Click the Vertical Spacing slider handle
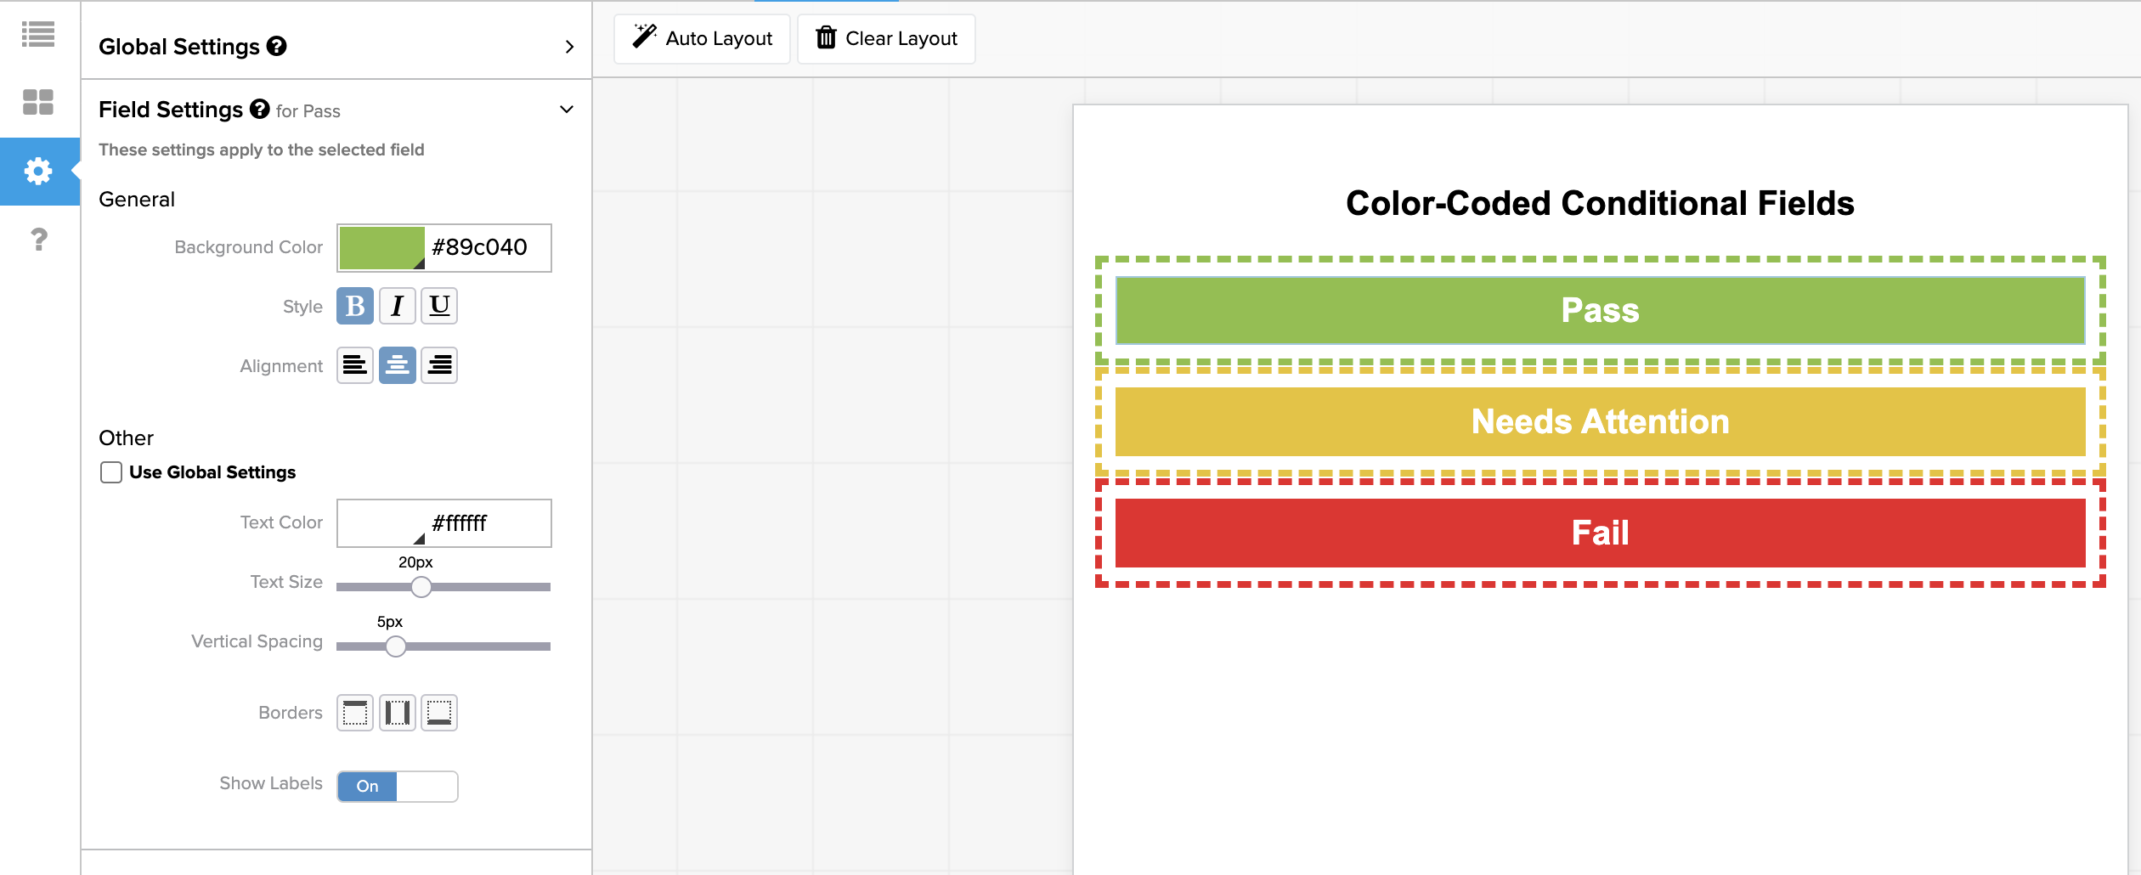This screenshot has width=2141, height=875. tap(396, 646)
